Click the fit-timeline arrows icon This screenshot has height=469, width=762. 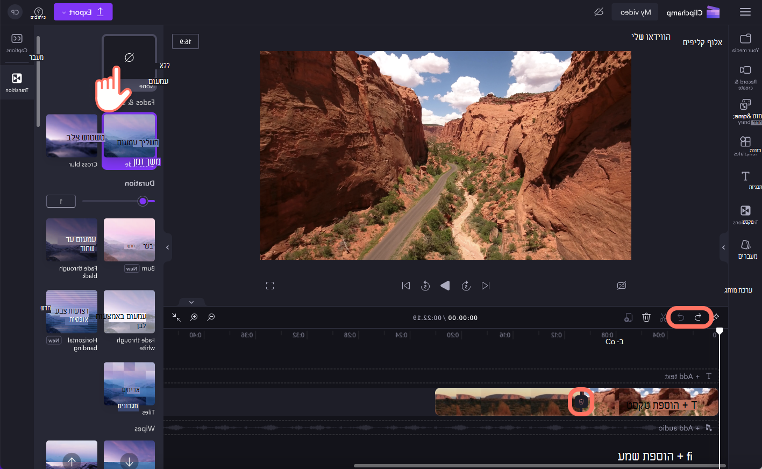[176, 317]
